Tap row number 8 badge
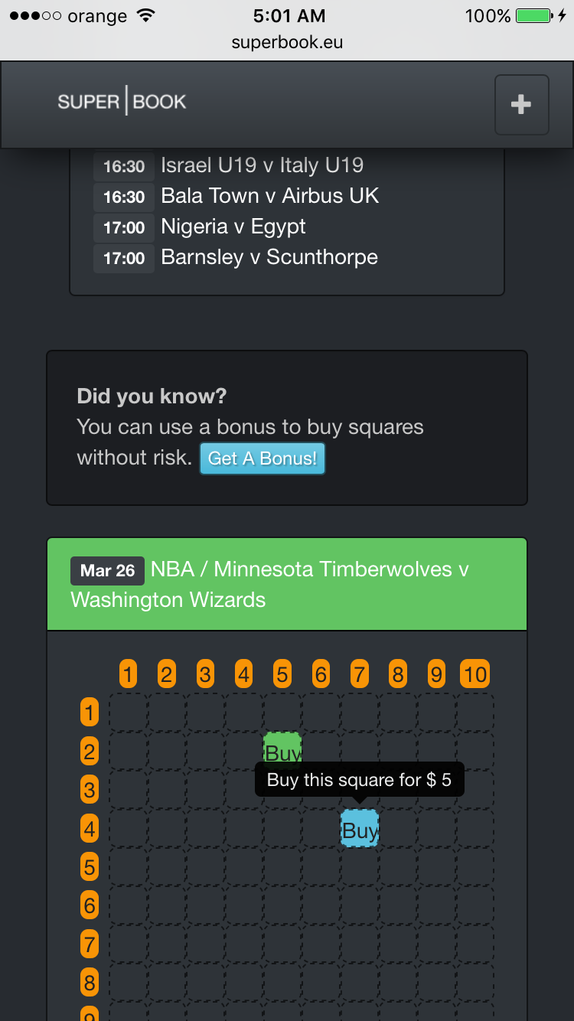The height and width of the screenshot is (1021, 574). tap(90, 983)
